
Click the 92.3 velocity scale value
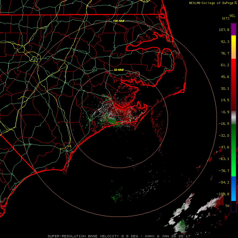225,42
